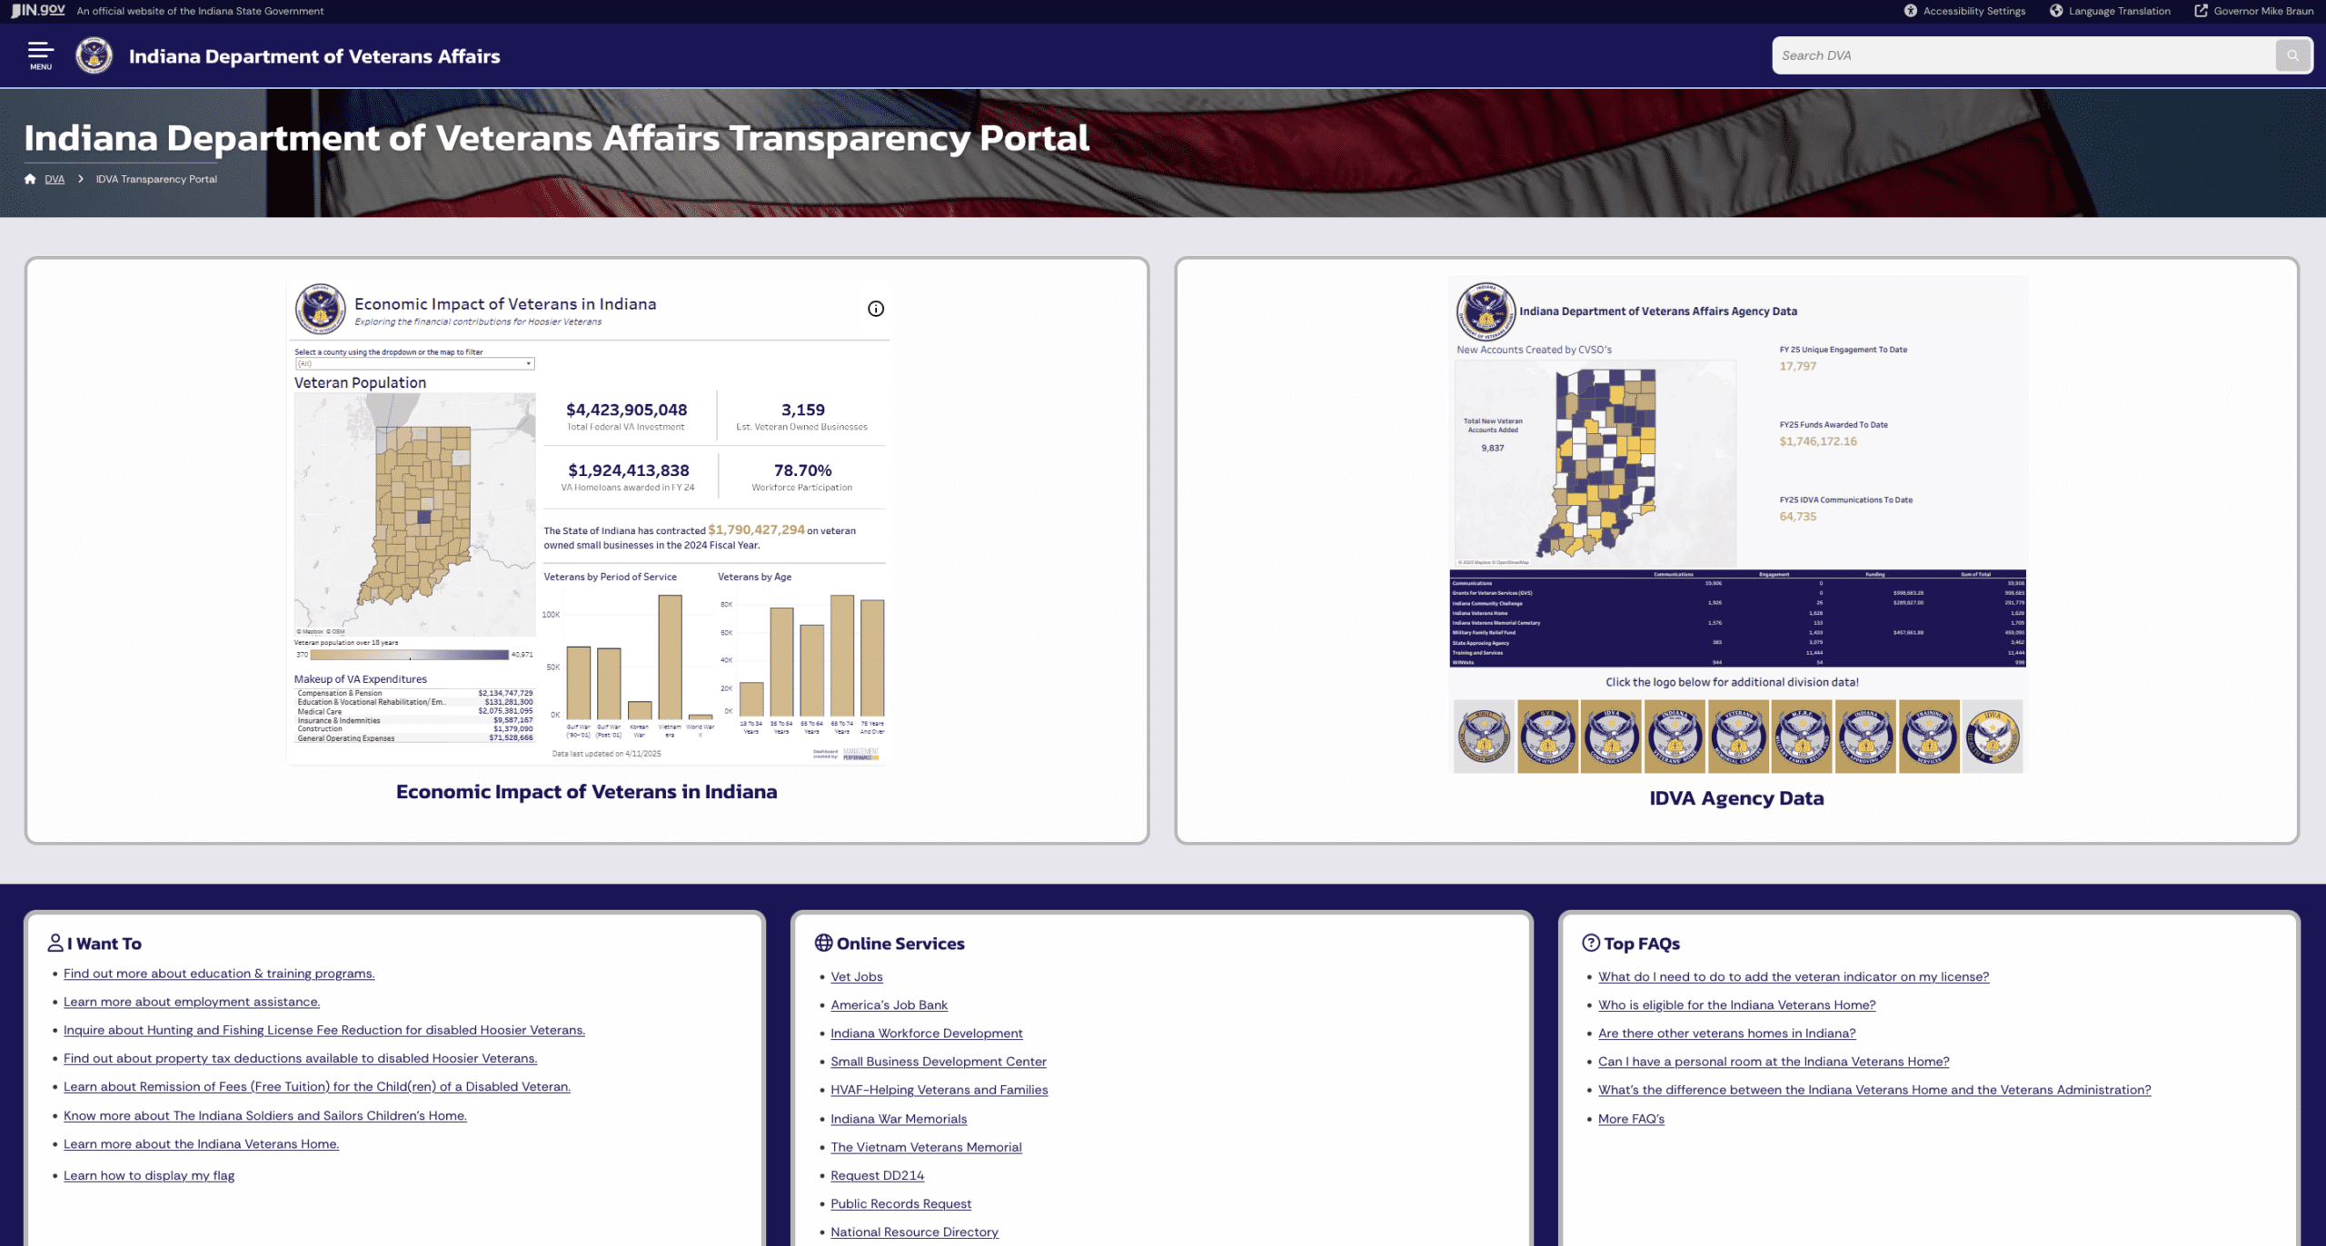
Task: Click the DVA breadcrumb link
Action: pyautogui.click(x=55, y=179)
